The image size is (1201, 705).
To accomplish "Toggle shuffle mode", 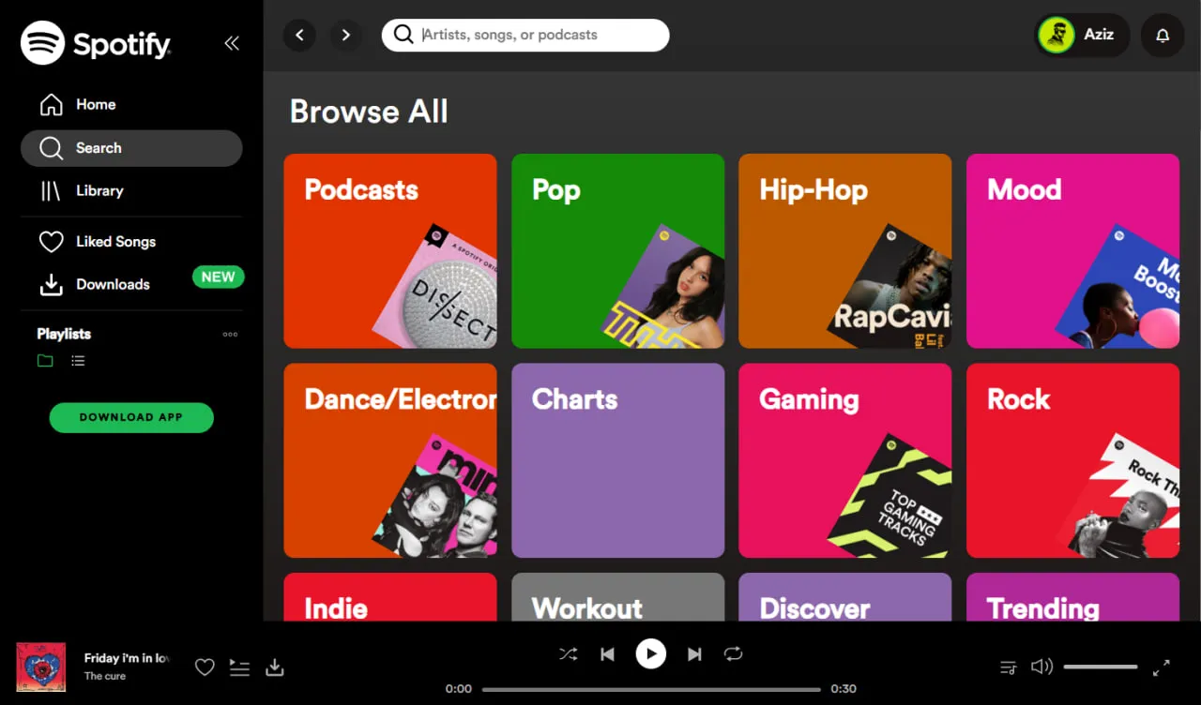I will point(568,653).
